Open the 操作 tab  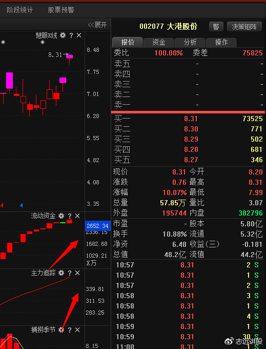pyautogui.click(x=221, y=42)
